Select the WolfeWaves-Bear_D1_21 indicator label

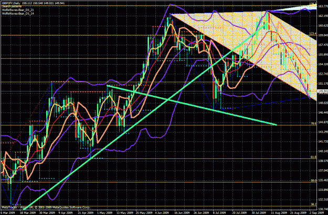(18, 10)
